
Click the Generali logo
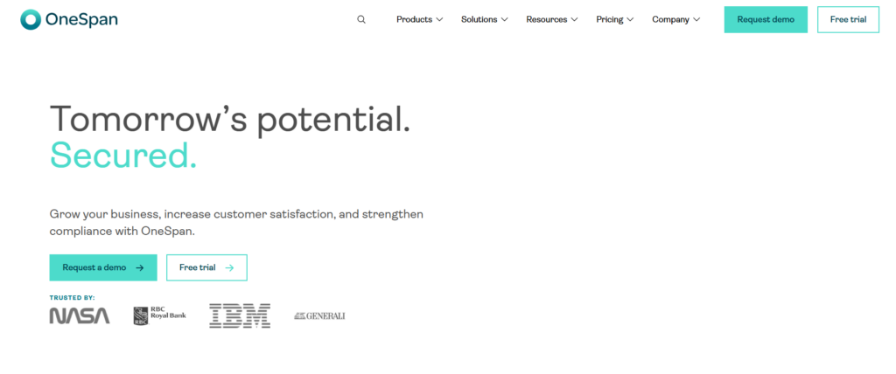click(x=319, y=315)
